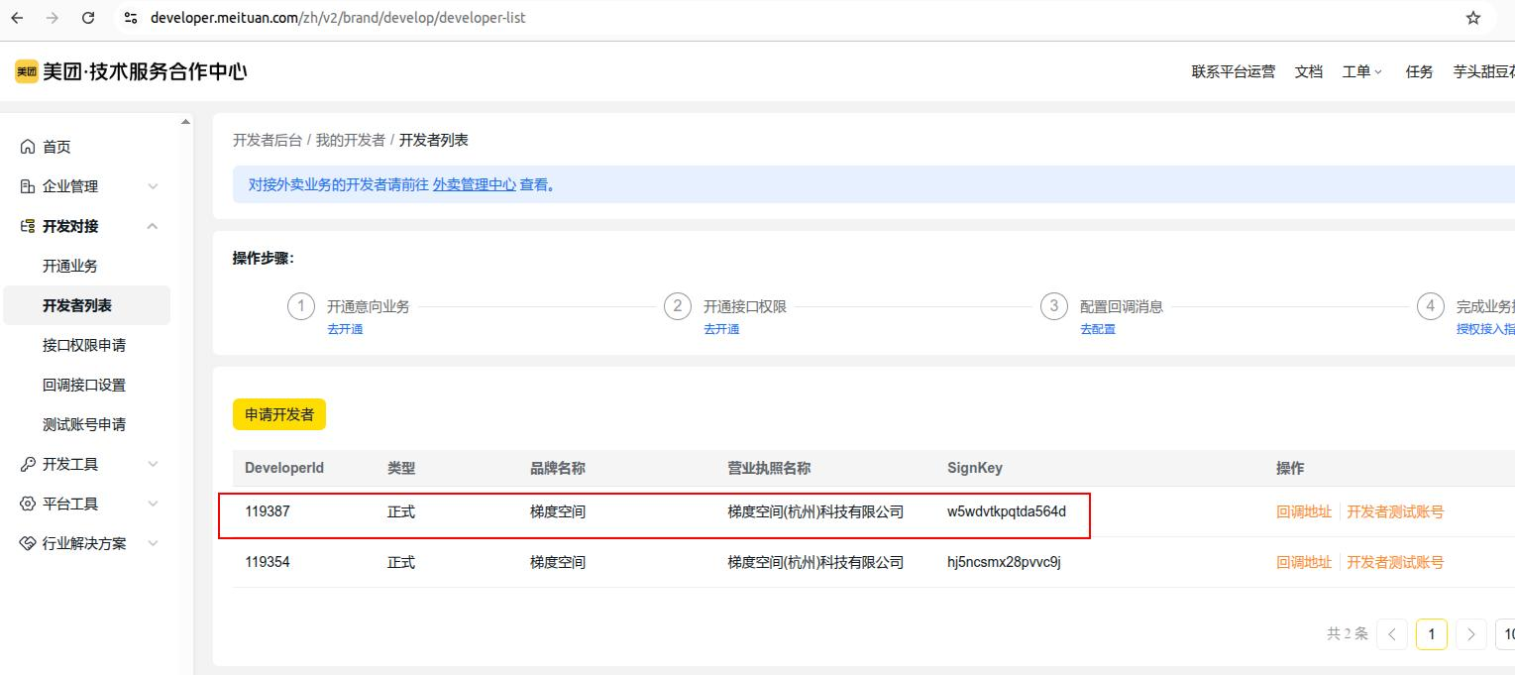The image size is (1515, 675).
Task: Click the browser reload icon
Action: pos(88,18)
